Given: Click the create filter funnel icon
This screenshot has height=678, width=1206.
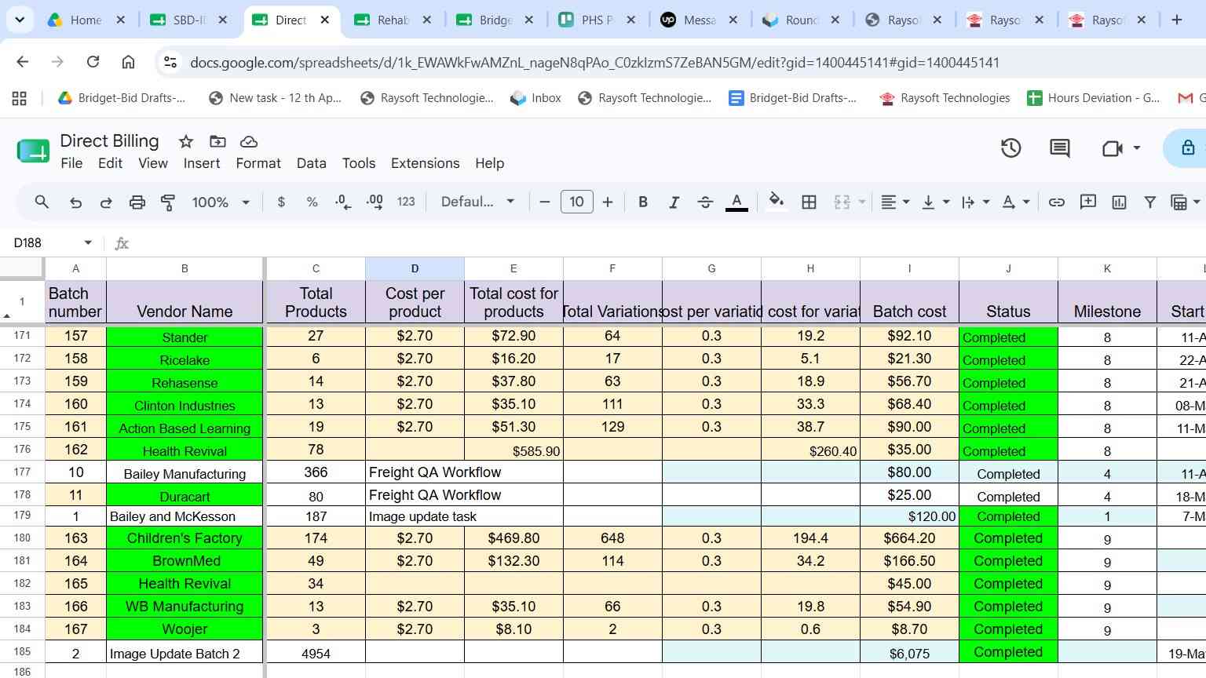Looking at the screenshot, I should 1149,202.
